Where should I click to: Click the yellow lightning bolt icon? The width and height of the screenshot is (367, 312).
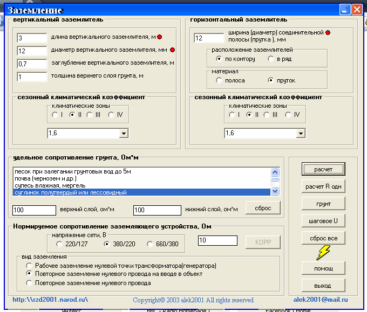pyautogui.click(x=323, y=253)
